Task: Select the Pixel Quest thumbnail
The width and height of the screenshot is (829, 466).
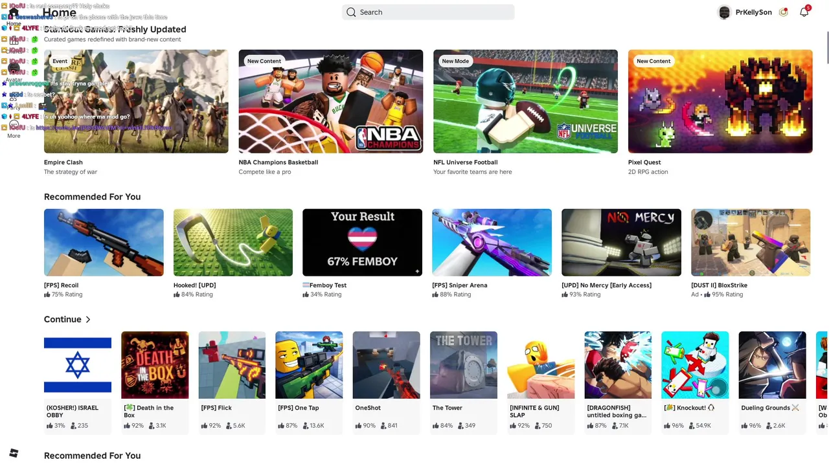Action: coord(720,102)
